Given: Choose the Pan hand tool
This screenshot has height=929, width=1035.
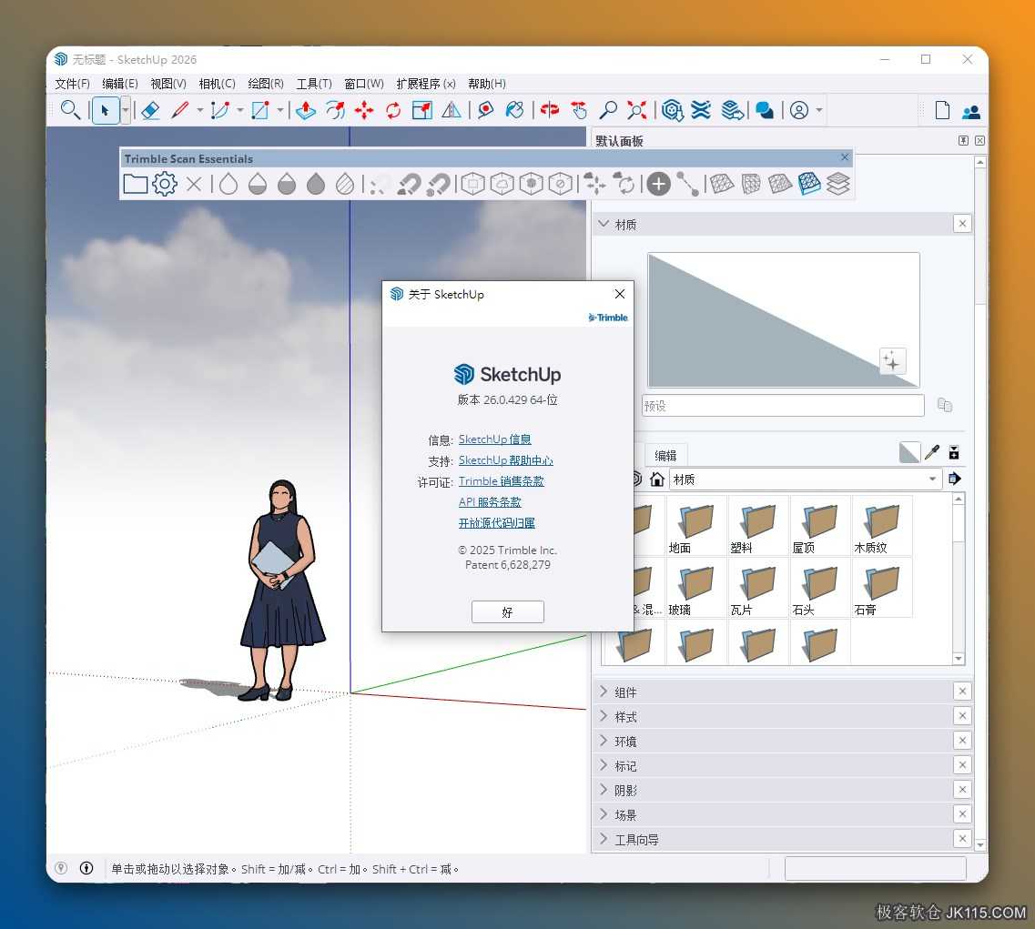Looking at the screenshot, I should (579, 110).
